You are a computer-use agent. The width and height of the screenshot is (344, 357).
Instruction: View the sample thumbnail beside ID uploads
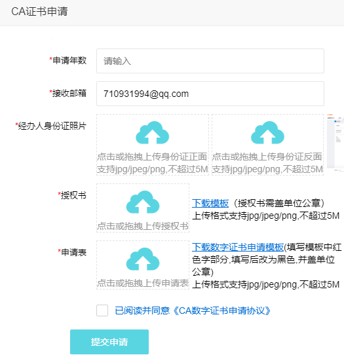335,143
